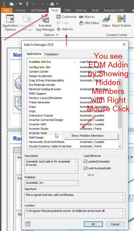Click the Redo arrow icon
Screen dimensions: 134x231
43,4
